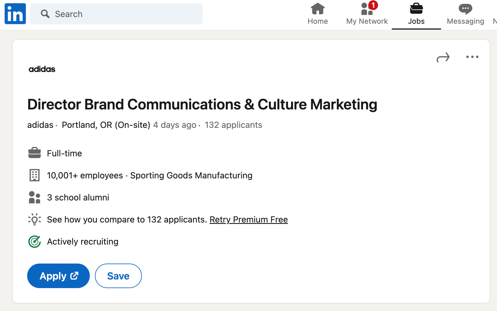The height and width of the screenshot is (311, 497).
Task: Click "Sporting Goods Manufacturing" industry text
Action: [191, 175]
